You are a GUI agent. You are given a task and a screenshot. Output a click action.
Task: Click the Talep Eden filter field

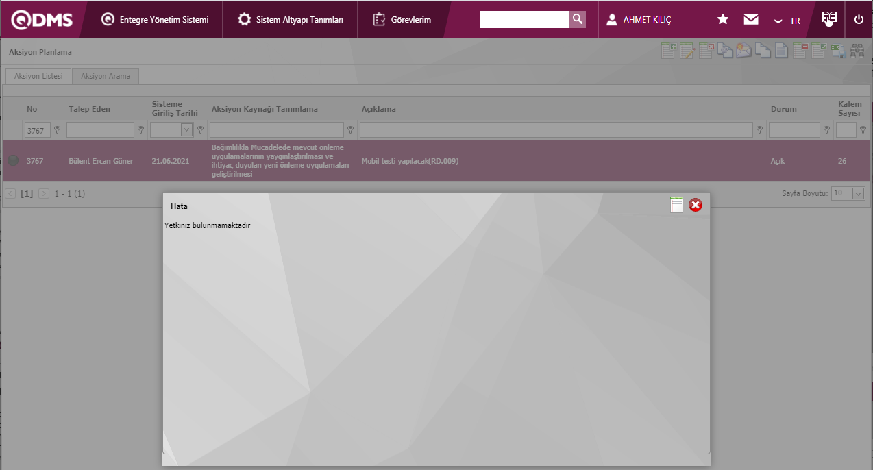(x=101, y=129)
